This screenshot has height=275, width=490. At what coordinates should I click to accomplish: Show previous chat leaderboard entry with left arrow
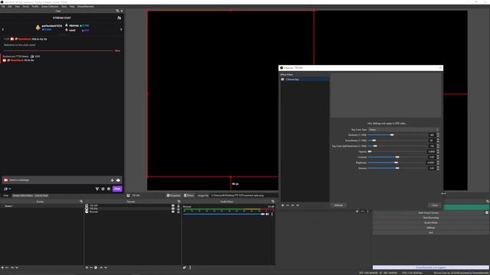click(x=3, y=29)
